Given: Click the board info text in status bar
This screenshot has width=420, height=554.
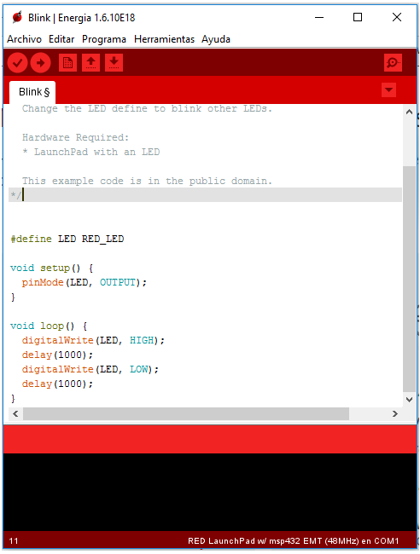Looking at the screenshot, I should point(293,541).
